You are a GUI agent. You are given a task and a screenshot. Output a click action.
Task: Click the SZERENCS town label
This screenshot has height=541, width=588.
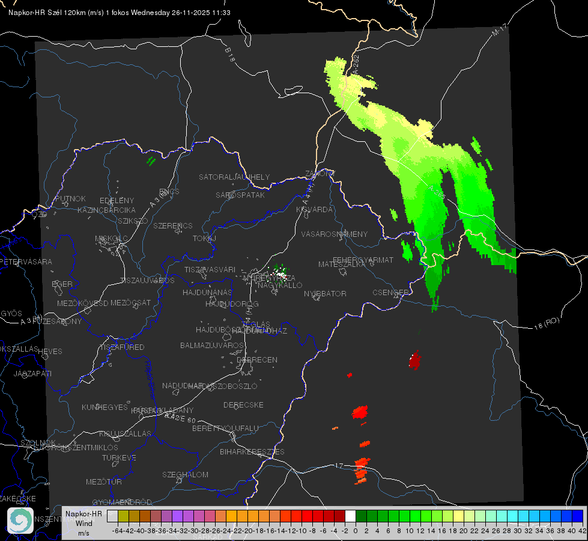point(173,225)
